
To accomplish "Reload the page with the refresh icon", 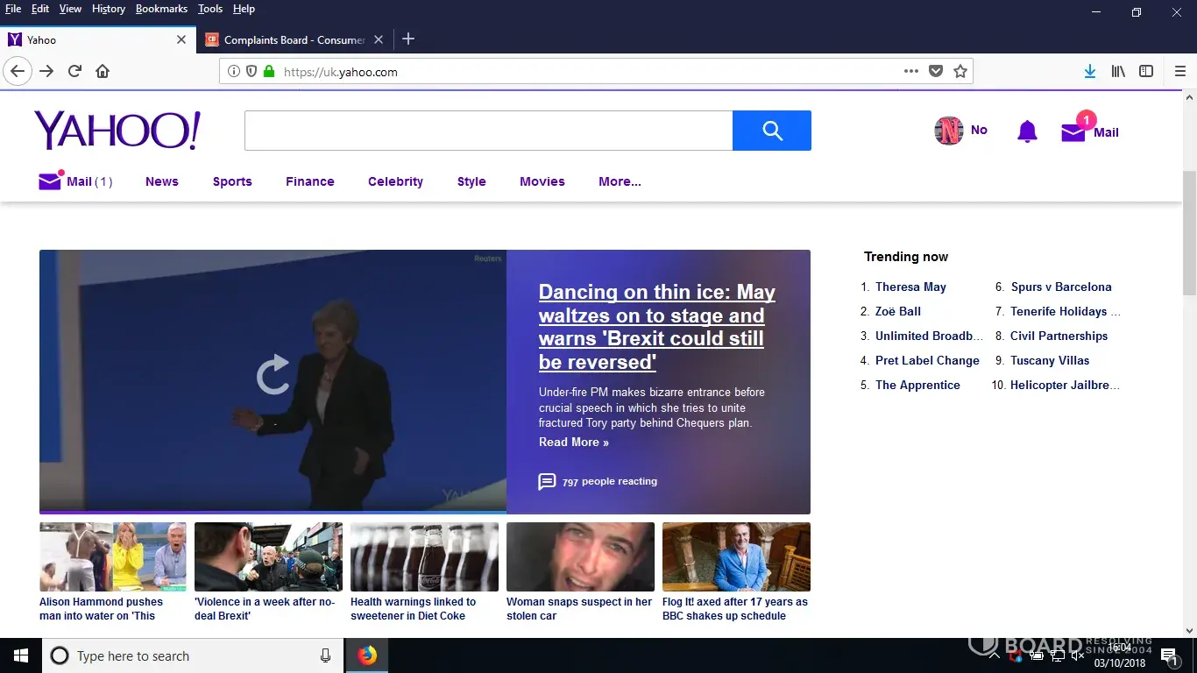I will tap(74, 71).
